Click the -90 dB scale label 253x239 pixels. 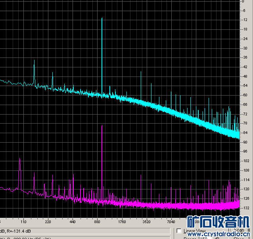click(x=245, y=142)
